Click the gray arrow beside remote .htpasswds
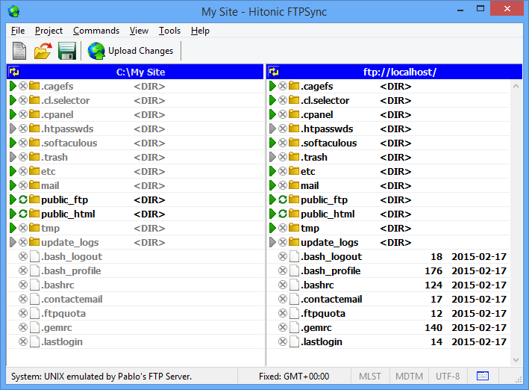 [x=272, y=129]
